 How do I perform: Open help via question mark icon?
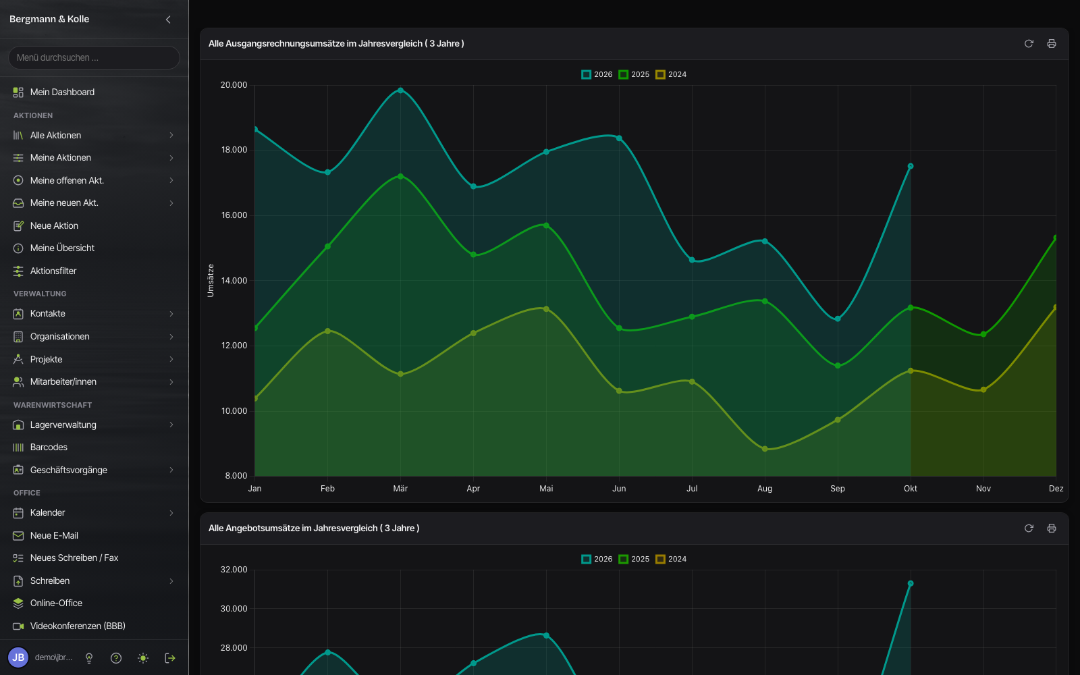116,658
